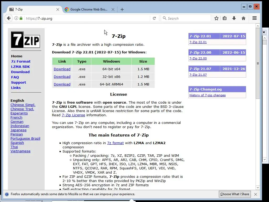Open the 7-Zip 22.01 news link
The width and height of the screenshot is (269, 202).
pyautogui.click(x=198, y=42)
